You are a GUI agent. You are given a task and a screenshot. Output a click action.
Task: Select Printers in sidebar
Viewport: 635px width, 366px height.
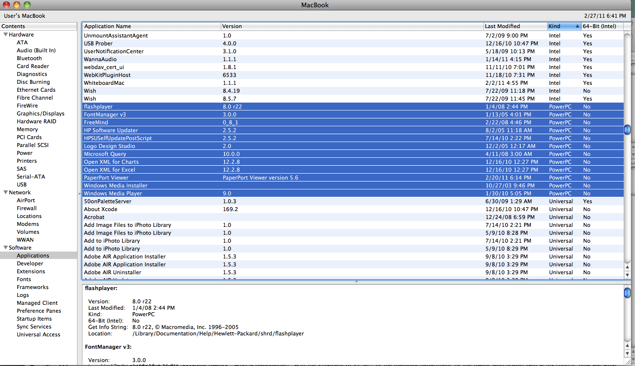point(27,161)
